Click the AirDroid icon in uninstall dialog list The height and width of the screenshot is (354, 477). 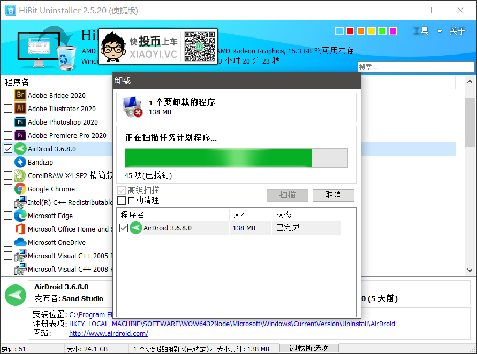point(135,228)
